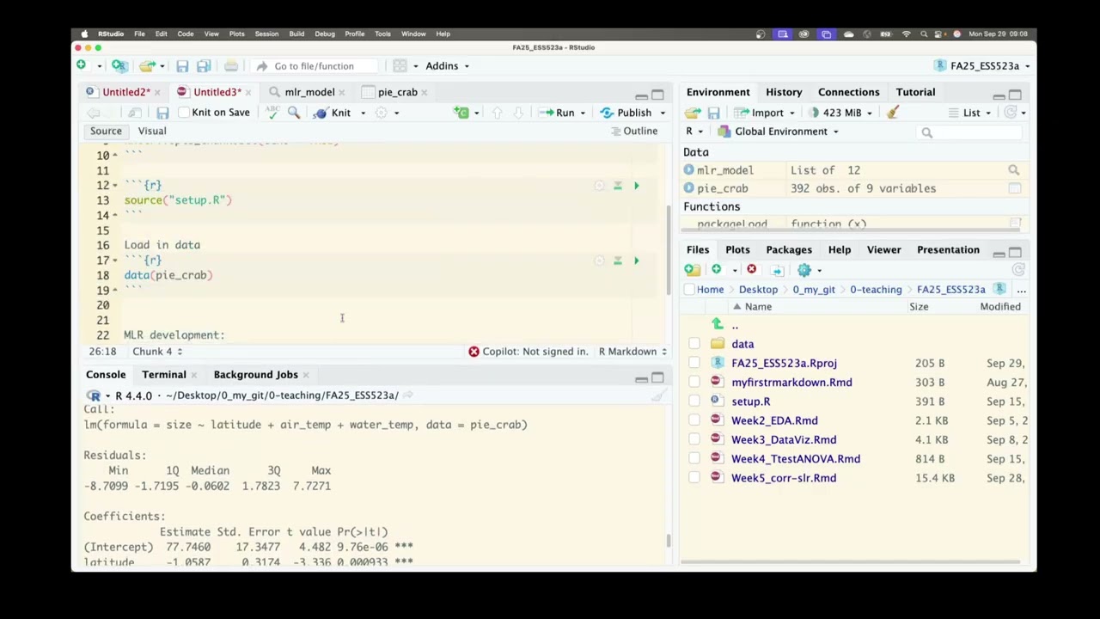This screenshot has width=1100, height=619.
Task: Switch to Untitled2 editor tab
Action: tap(125, 92)
